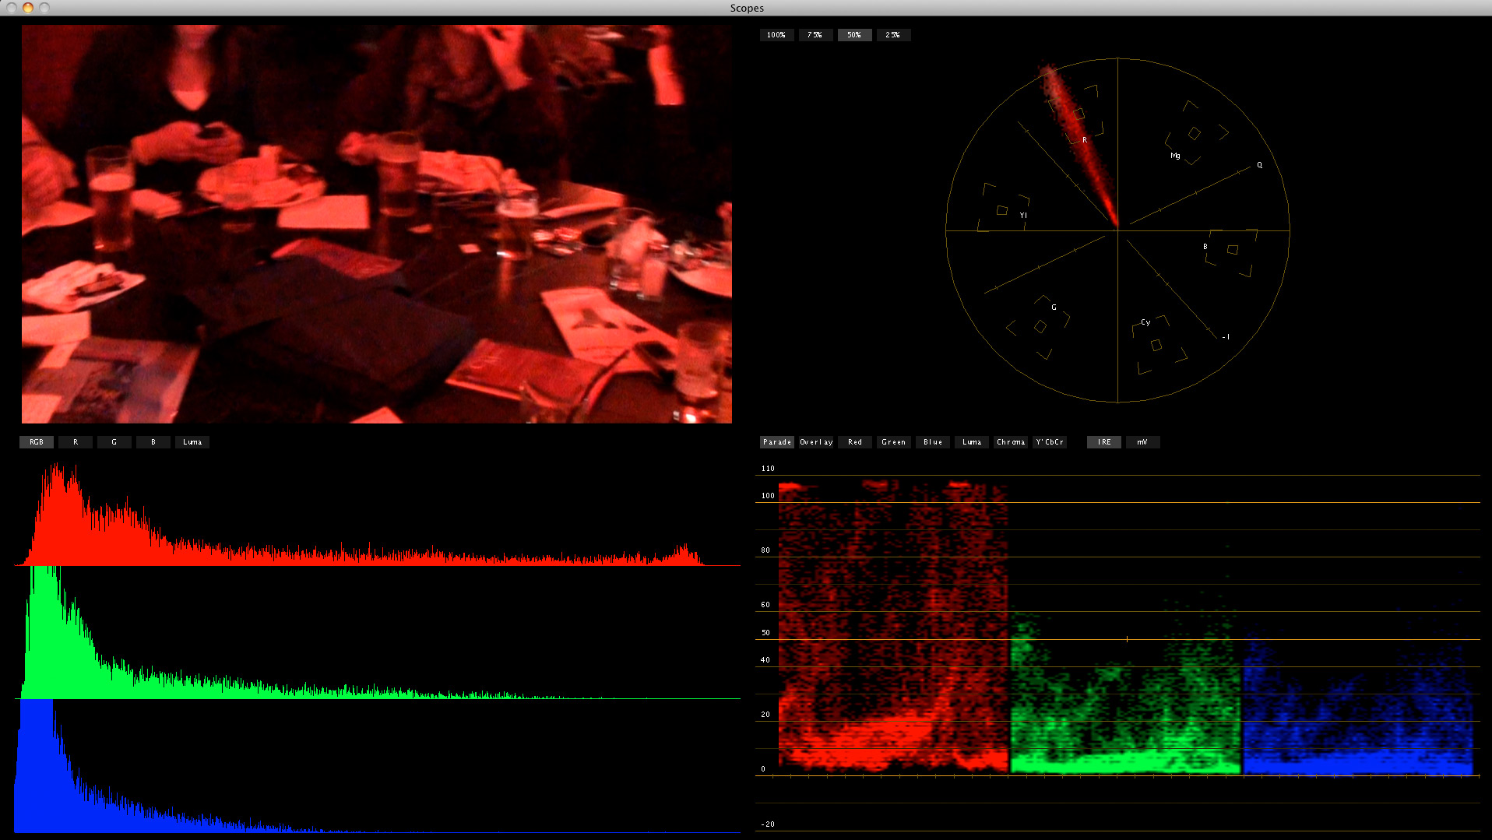Select the 75% vectorscope scale button
1492x840 pixels.
815,35
